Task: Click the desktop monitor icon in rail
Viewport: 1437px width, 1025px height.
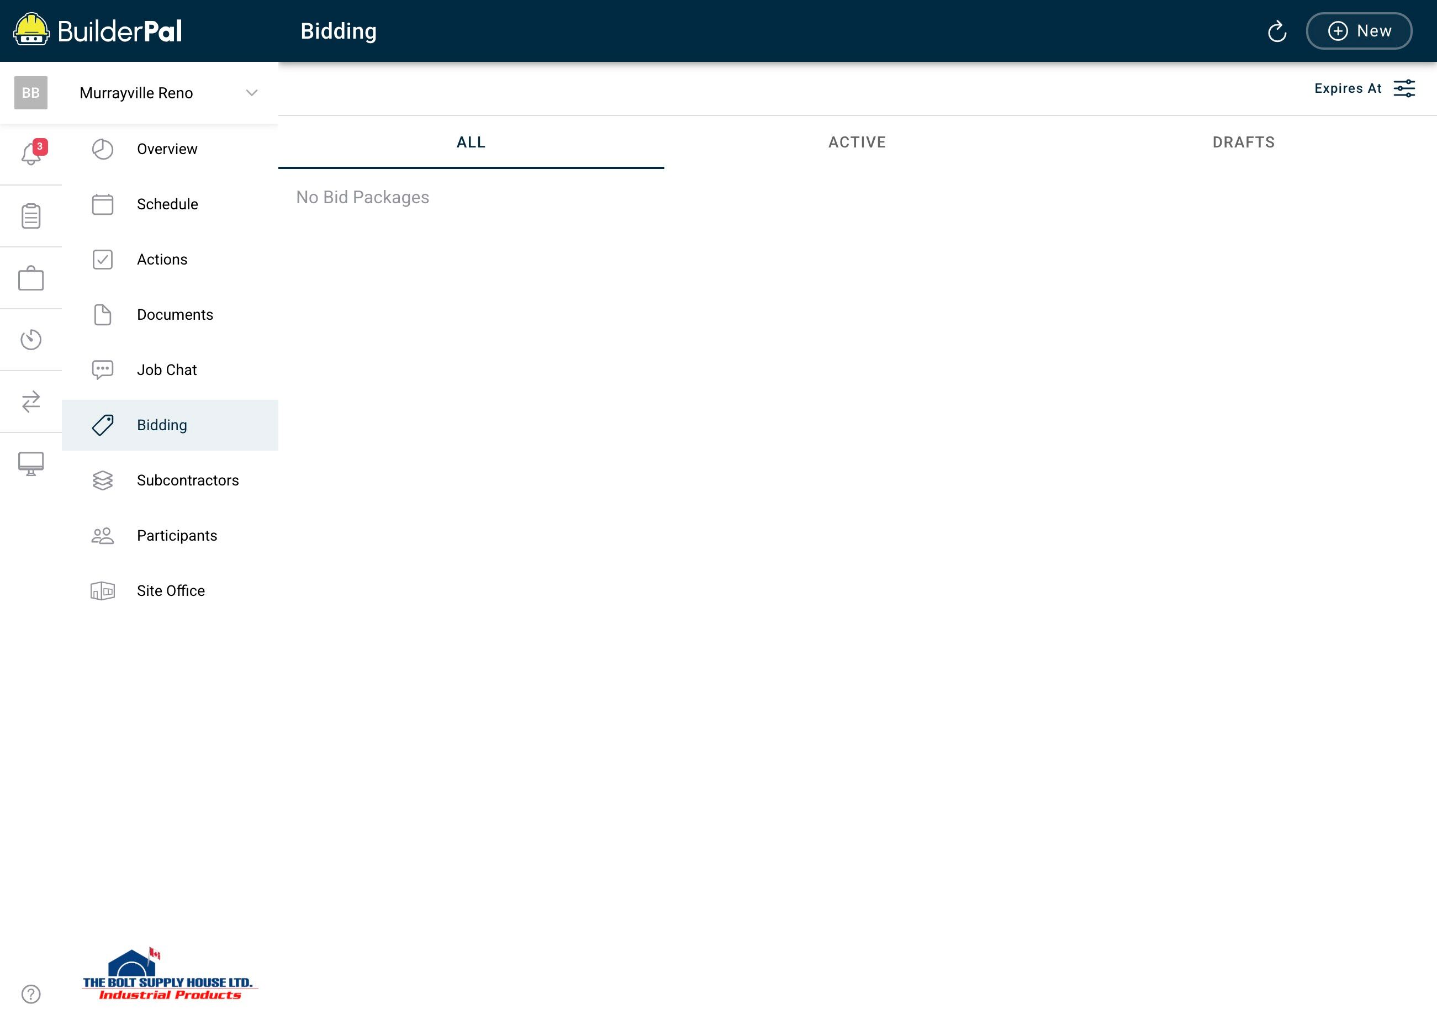Action: [x=31, y=463]
